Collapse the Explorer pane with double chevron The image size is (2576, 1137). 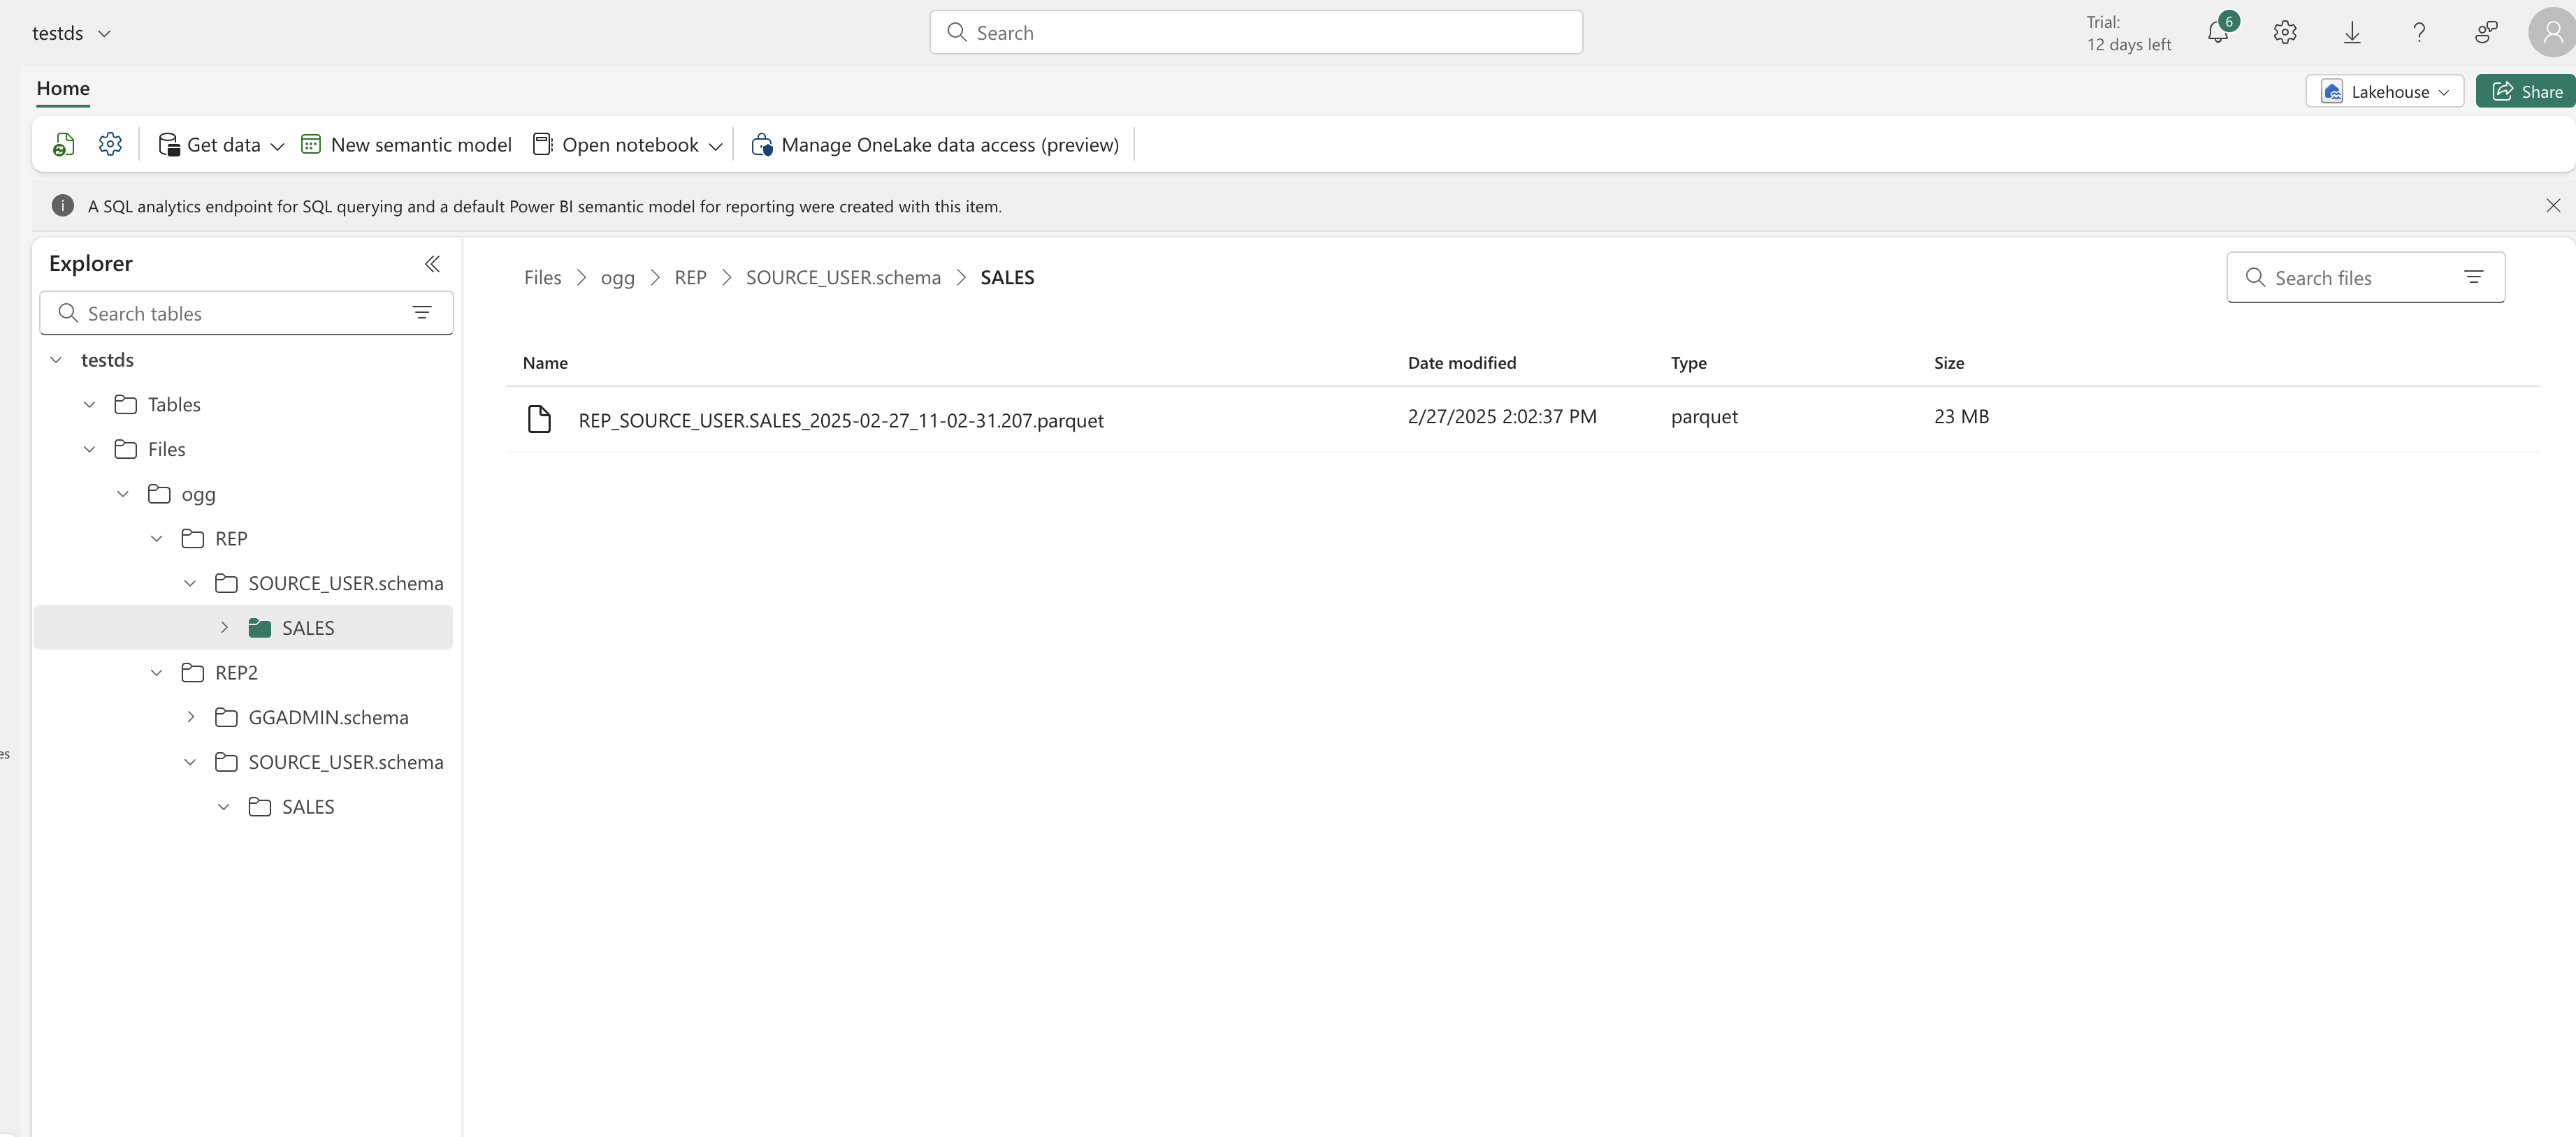coord(432,264)
